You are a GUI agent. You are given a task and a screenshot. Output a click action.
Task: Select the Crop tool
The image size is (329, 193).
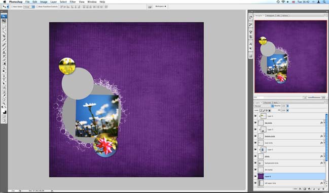(4, 36)
